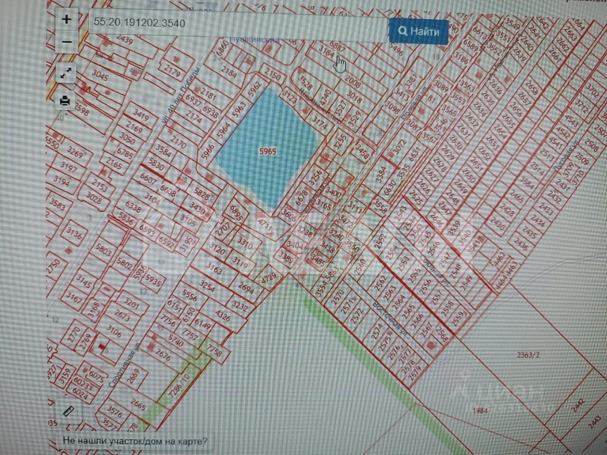This screenshot has height=455, width=607.
Task: Click parcel 3194
Action: 62,182
